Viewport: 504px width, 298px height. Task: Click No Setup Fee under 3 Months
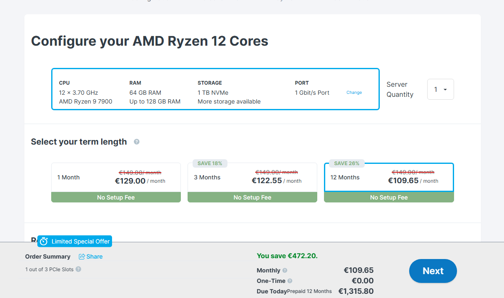point(252,197)
